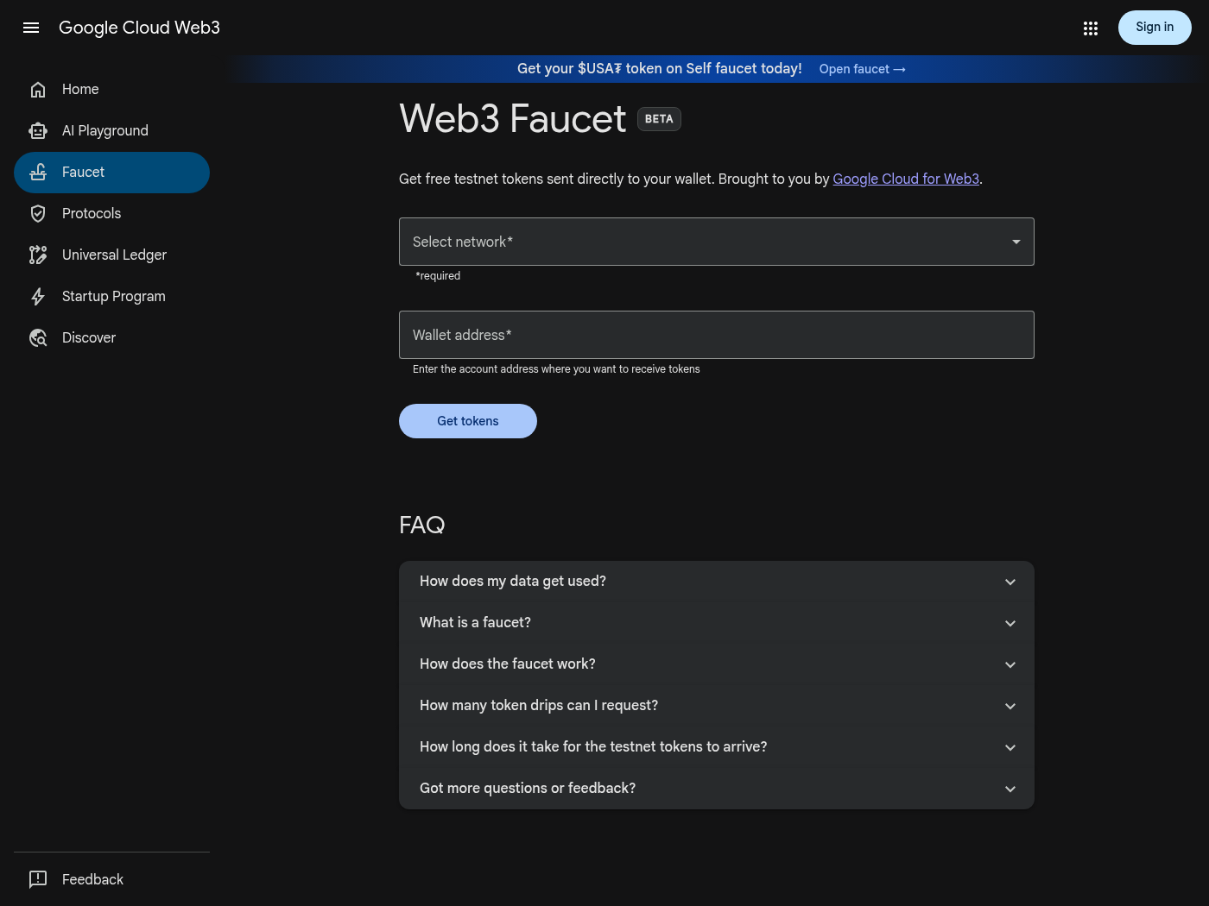Click the Faucet tap icon
The width and height of the screenshot is (1209, 906).
pyautogui.click(x=38, y=173)
